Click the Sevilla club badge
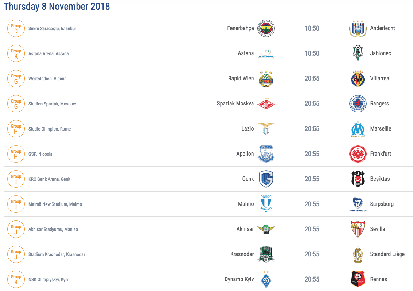Image resolution: width=413 pixels, height=291 pixels. (x=358, y=229)
